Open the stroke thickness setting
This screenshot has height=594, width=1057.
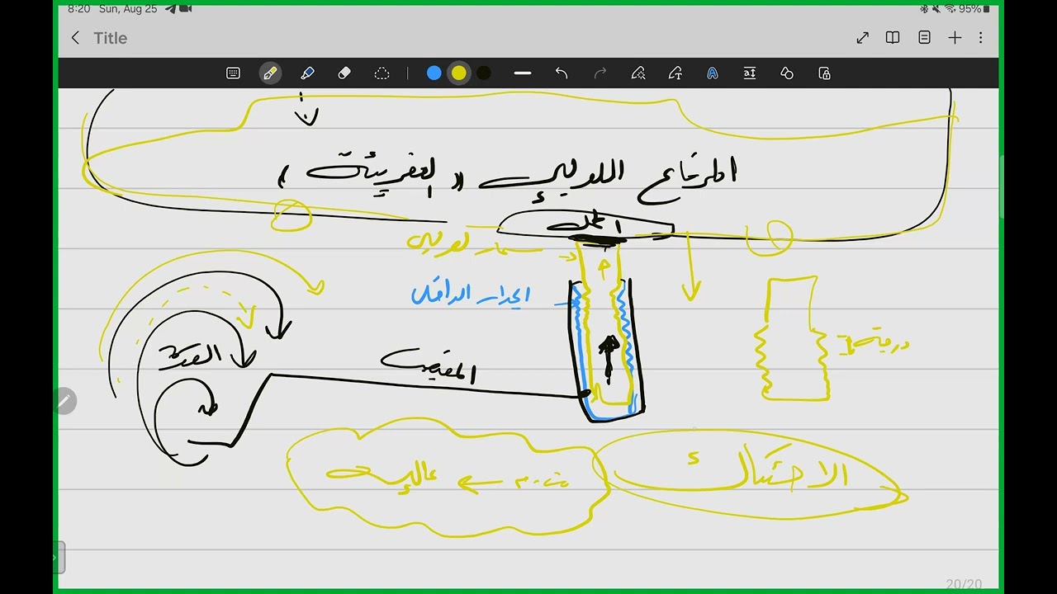(x=523, y=73)
